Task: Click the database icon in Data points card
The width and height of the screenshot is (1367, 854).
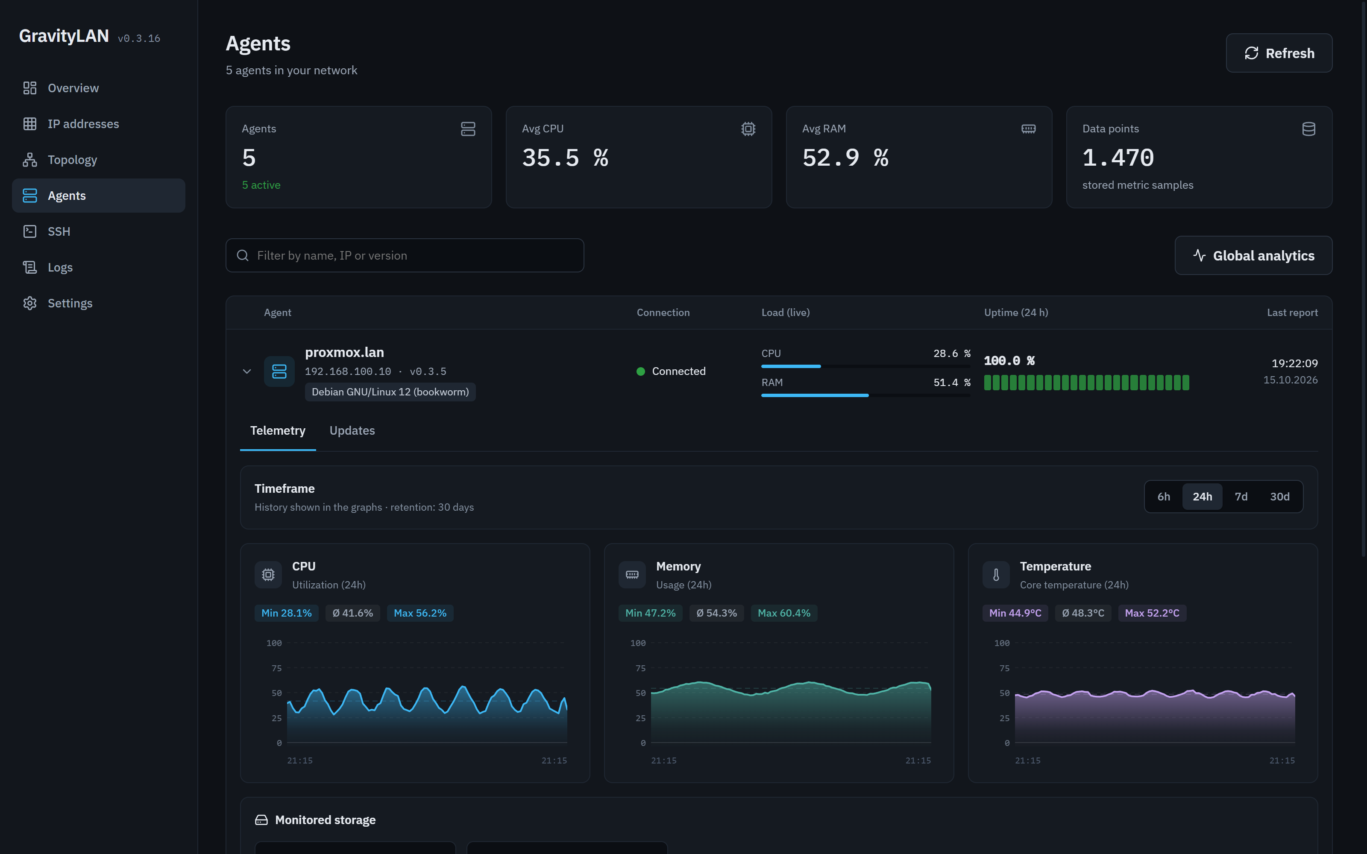Action: (1308, 129)
